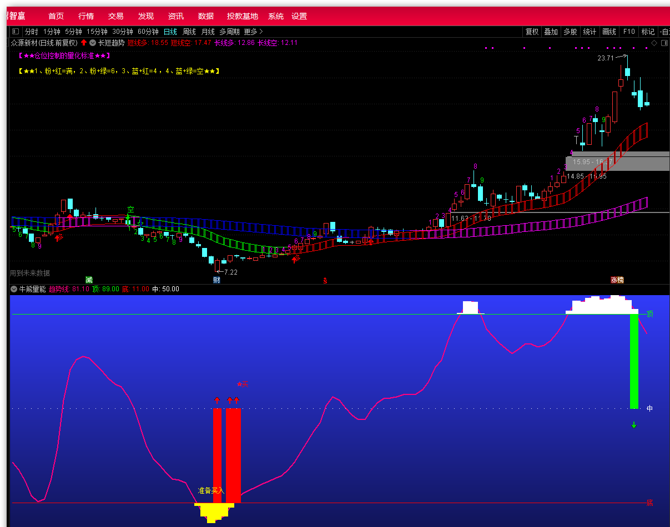The image size is (670, 527).
Task: Click the diamond icon at chart top-right
Action: 654,43
